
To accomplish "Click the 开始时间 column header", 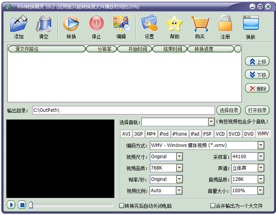I will 135,49.
